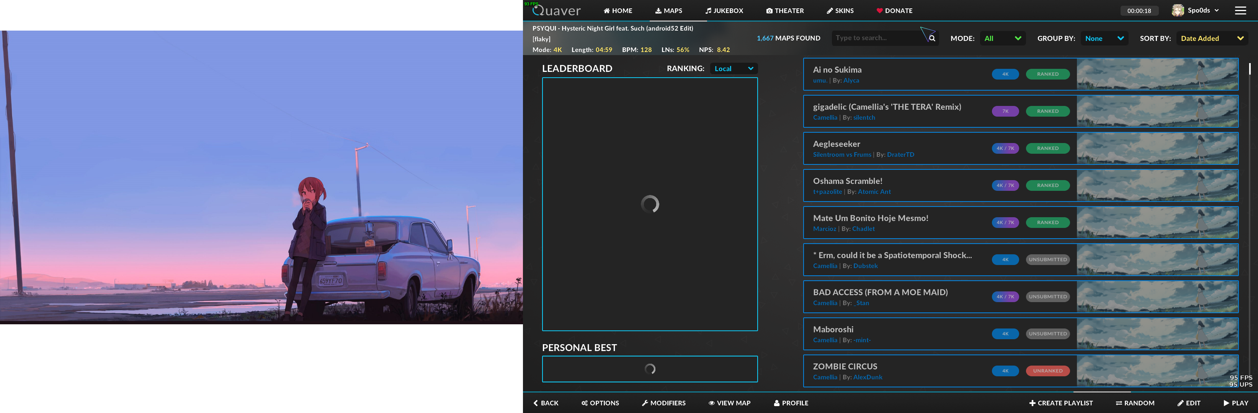Click the Back button
Viewport: 1258px width, 413px height.
(546, 403)
